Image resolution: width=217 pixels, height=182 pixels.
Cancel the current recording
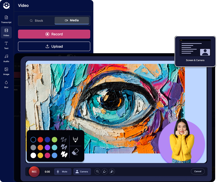(198, 171)
